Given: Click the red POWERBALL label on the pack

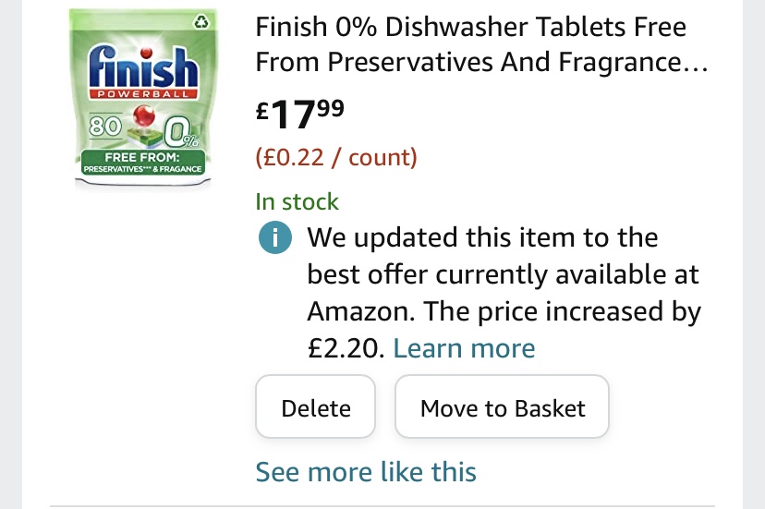Looking at the screenshot, I should click(143, 94).
